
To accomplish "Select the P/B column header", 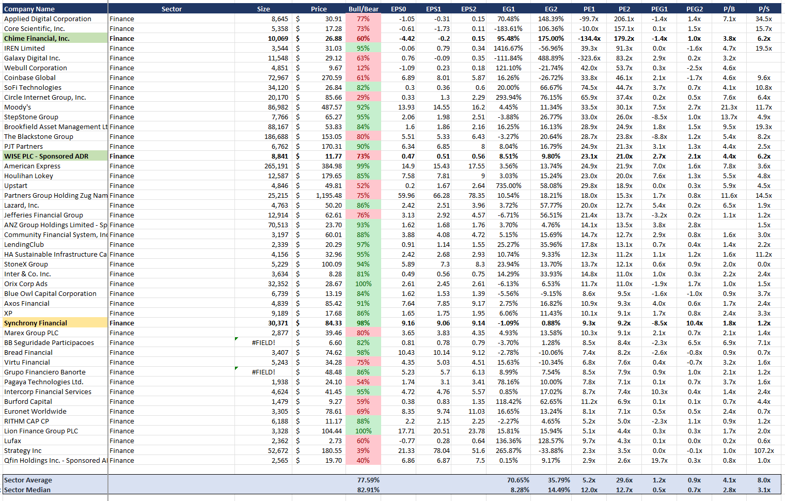I will tap(729, 9).
